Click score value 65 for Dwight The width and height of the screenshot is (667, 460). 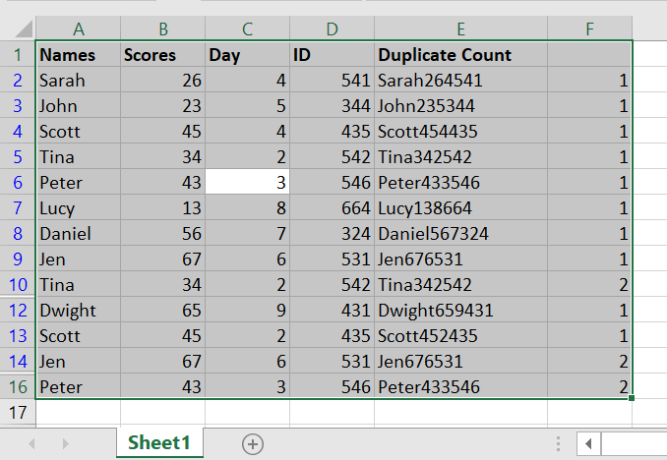point(163,310)
